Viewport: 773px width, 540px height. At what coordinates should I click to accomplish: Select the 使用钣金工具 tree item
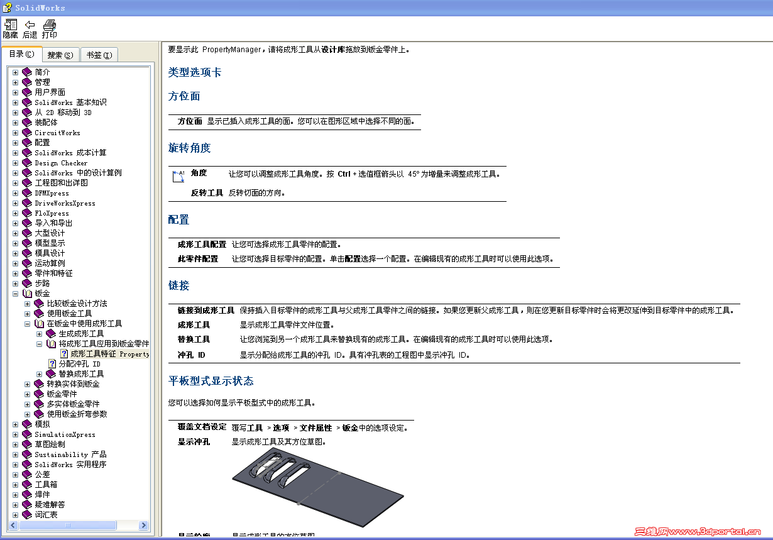click(69, 314)
